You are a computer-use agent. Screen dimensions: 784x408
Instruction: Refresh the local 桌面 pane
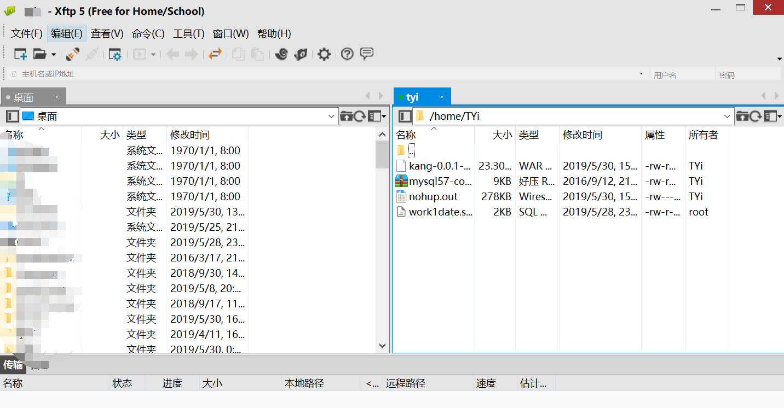coord(360,116)
